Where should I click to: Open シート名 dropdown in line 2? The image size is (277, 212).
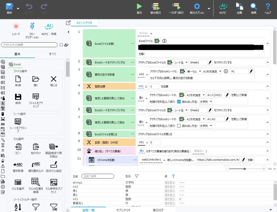click(x=181, y=62)
